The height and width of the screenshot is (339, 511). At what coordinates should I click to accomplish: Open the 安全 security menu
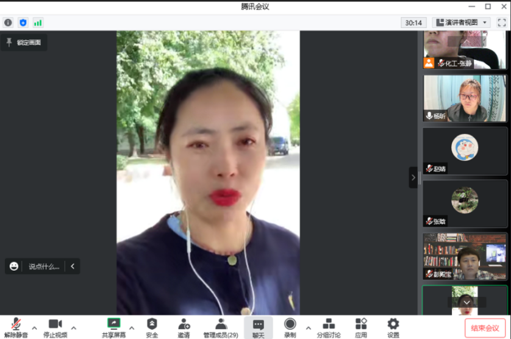point(152,328)
